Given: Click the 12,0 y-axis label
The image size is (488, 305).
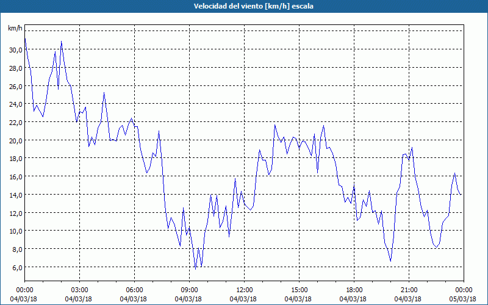Looking at the screenshot, I should [x=16, y=213].
